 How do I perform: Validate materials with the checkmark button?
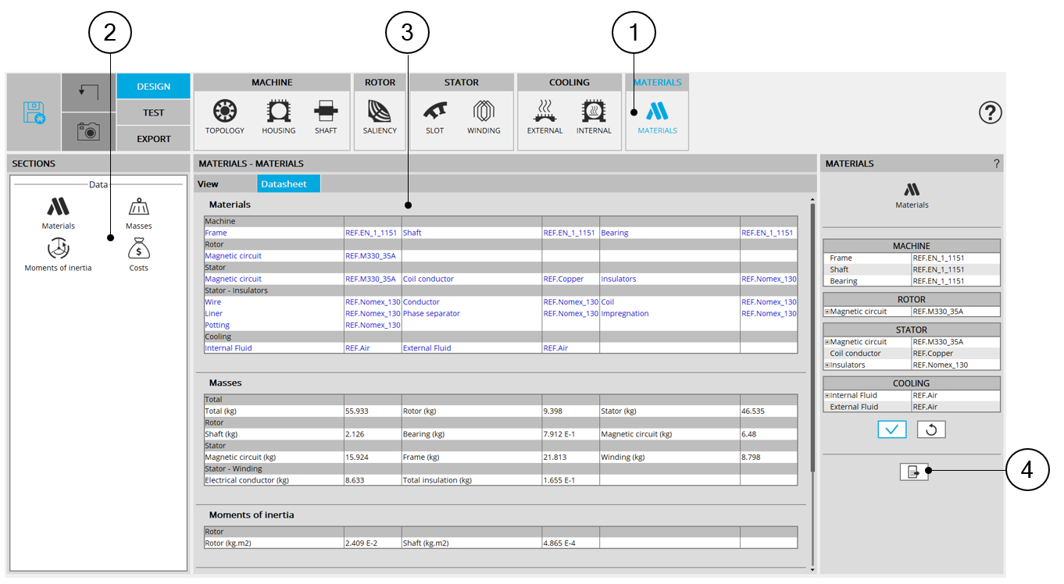click(x=891, y=429)
